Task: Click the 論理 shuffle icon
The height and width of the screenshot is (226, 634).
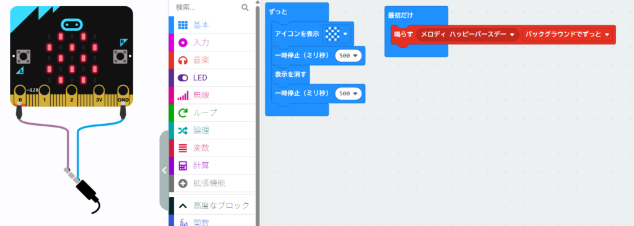Action: pyautogui.click(x=183, y=130)
